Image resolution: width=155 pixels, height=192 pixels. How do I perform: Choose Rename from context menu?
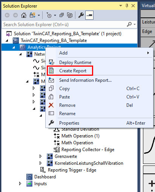point(99,114)
